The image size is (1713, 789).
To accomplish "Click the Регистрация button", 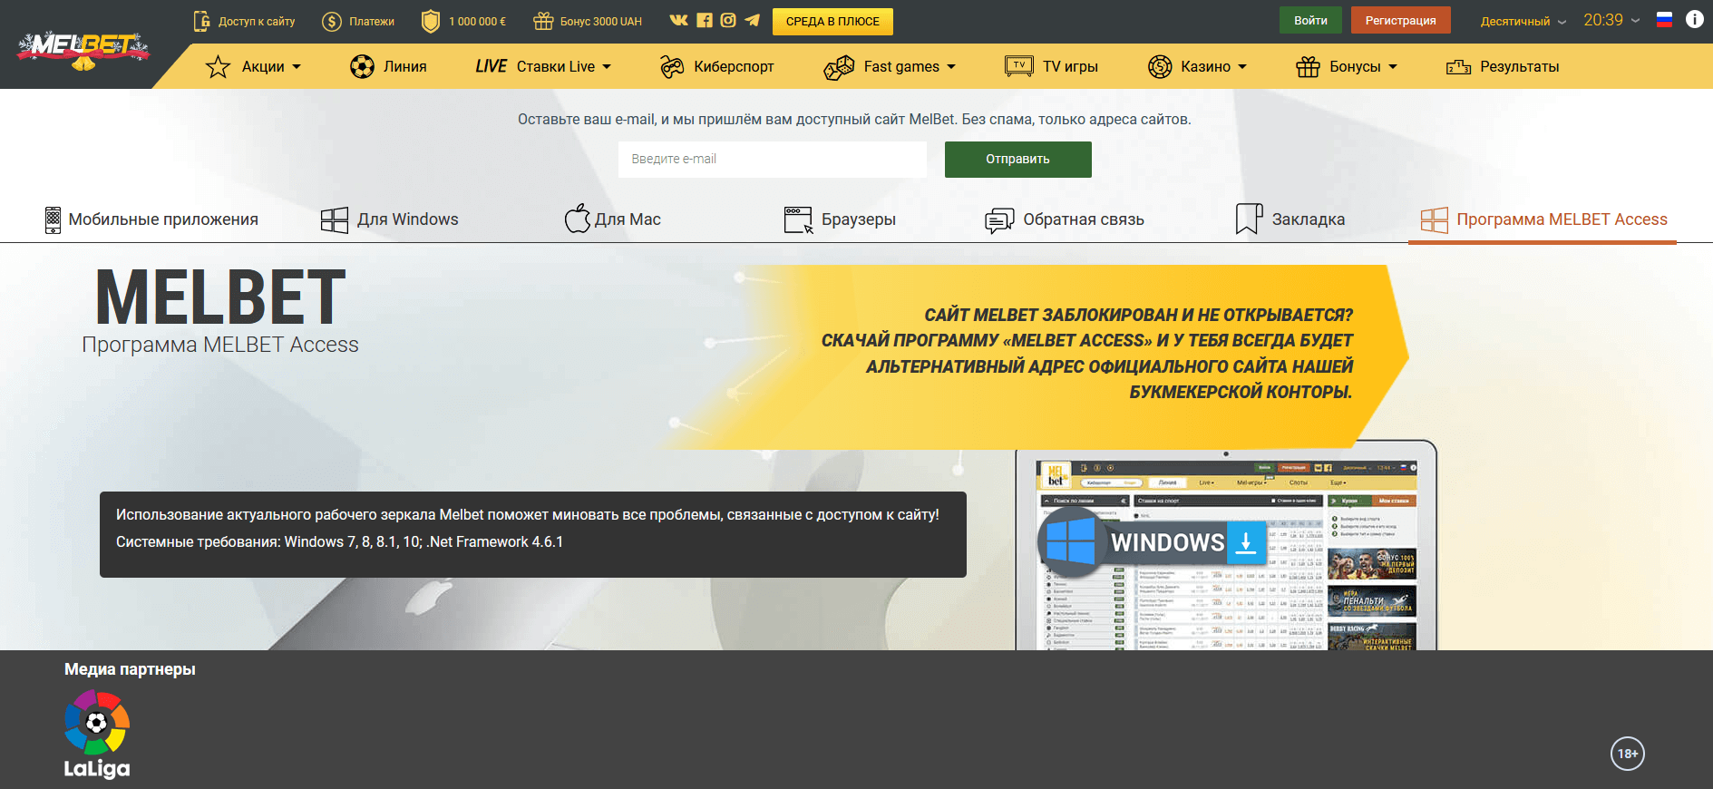I will click(x=1401, y=20).
